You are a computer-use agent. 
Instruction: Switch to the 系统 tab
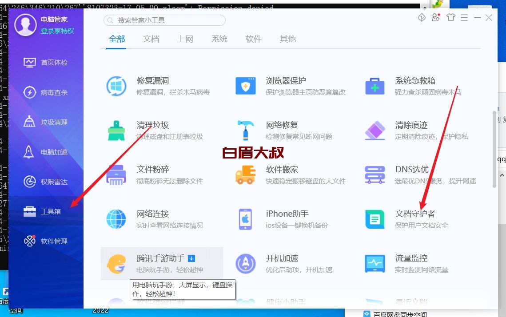[219, 39]
